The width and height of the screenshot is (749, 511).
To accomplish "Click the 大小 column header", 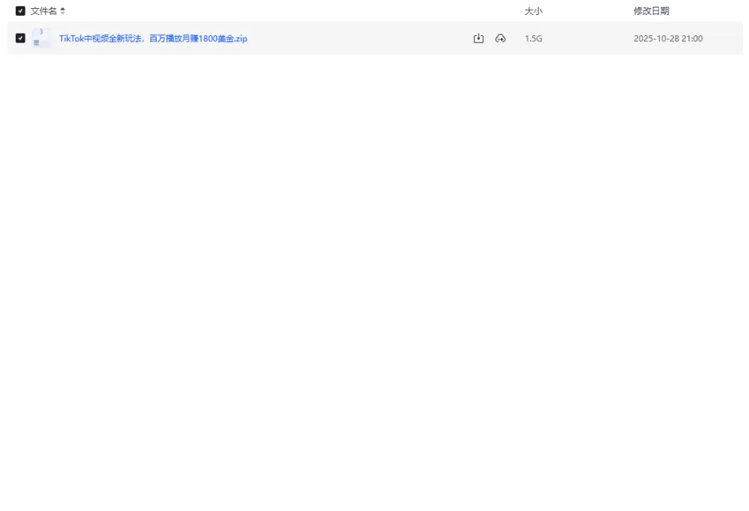I will 533,10.
